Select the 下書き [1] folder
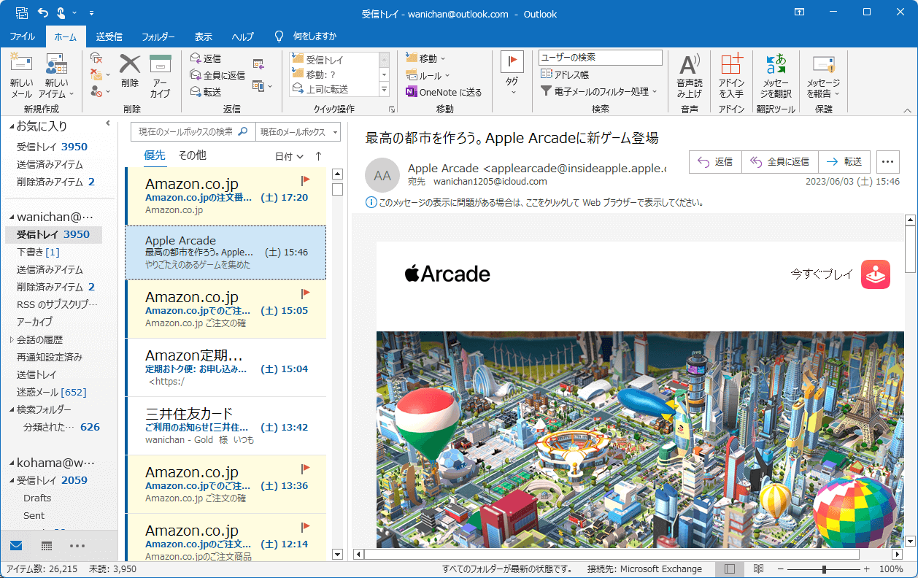The width and height of the screenshot is (918, 578). [39, 252]
